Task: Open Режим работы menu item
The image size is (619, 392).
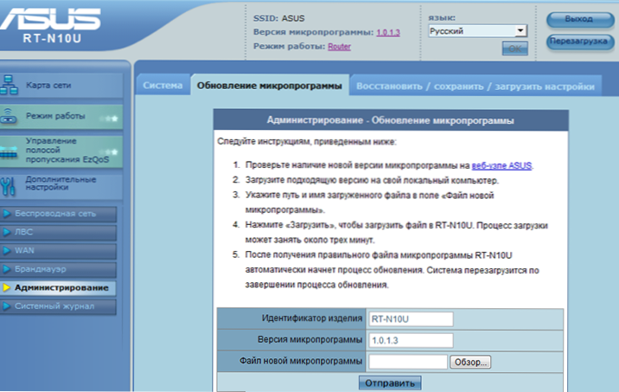Action: click(61, 117)
